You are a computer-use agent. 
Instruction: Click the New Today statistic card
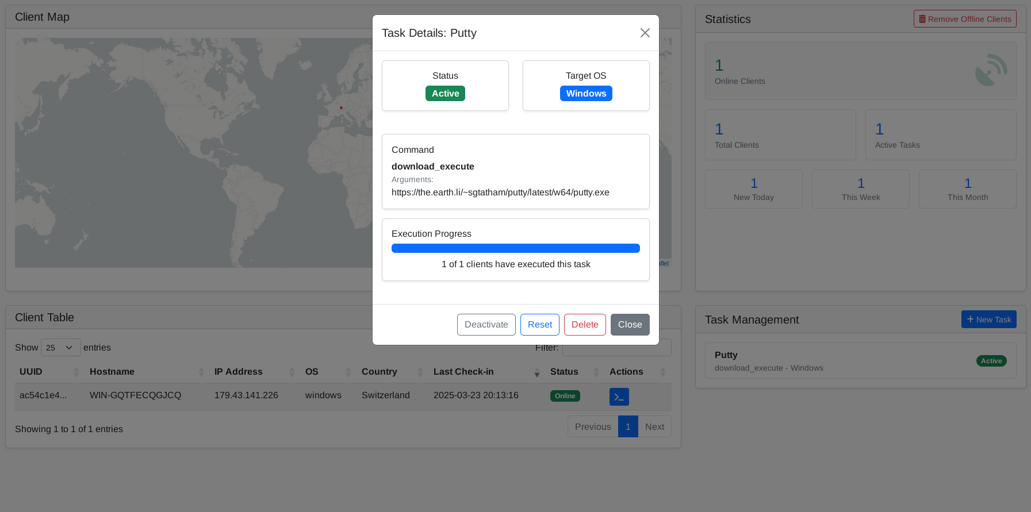(x=754, y=189)
